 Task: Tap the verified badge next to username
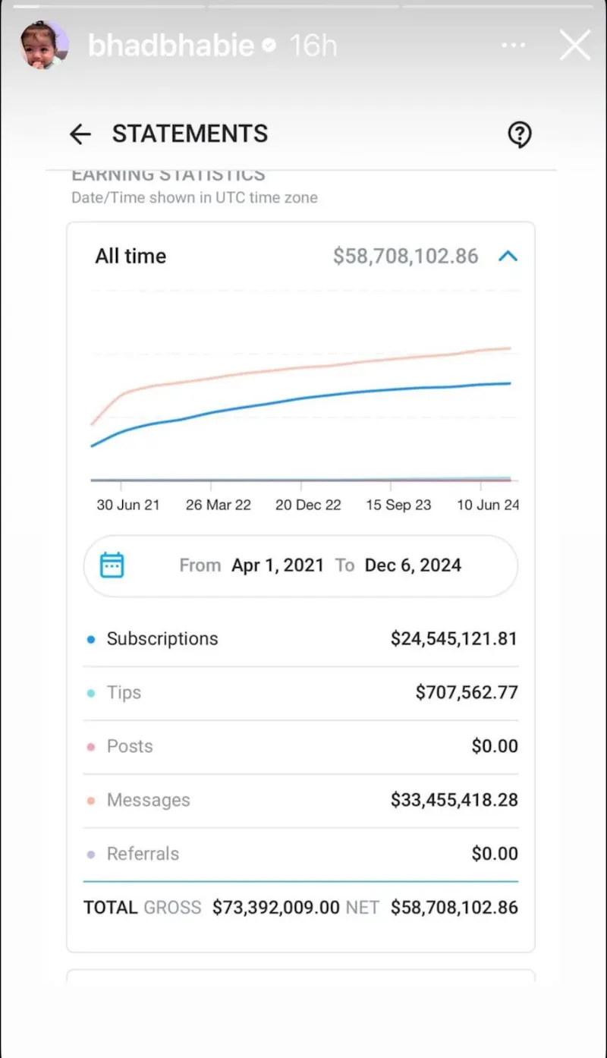[269, 46]
